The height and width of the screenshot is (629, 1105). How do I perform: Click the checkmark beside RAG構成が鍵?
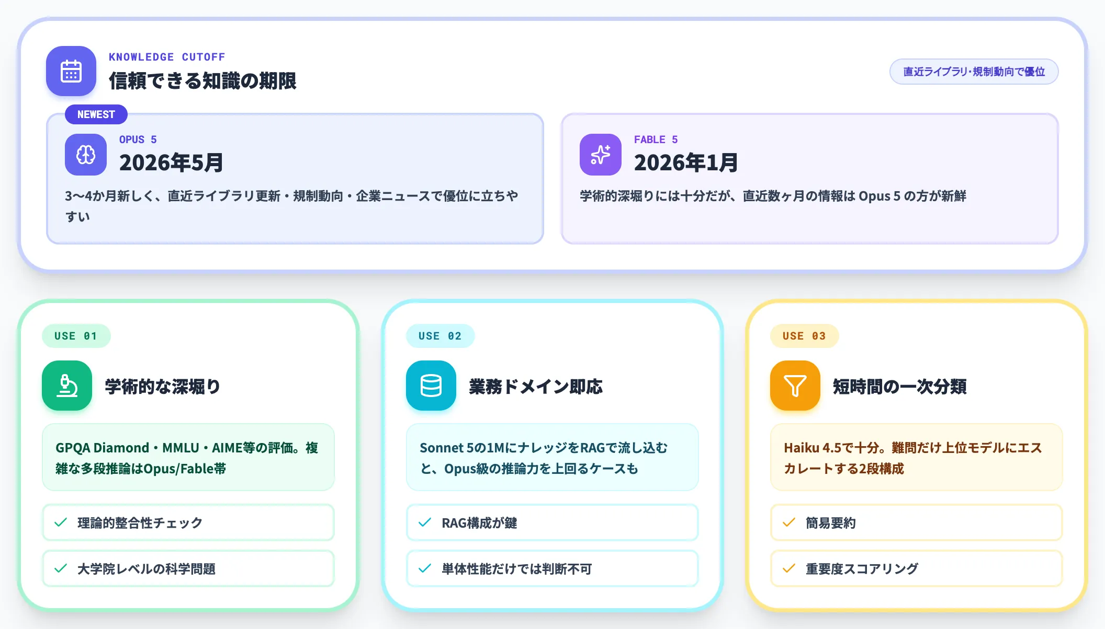pyautogui.click(x=425, y=522)
